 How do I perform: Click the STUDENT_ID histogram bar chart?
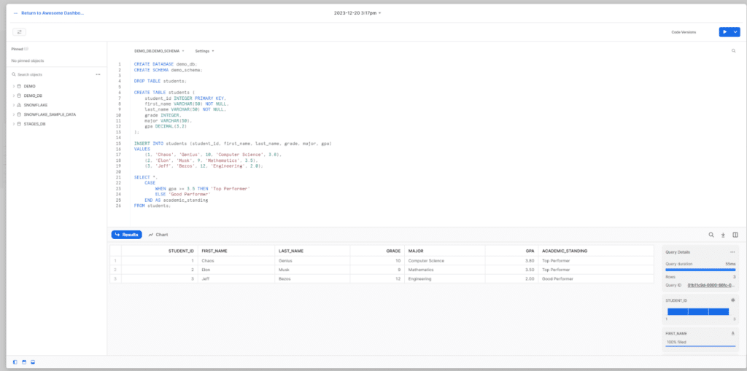[x=698, y=311]
